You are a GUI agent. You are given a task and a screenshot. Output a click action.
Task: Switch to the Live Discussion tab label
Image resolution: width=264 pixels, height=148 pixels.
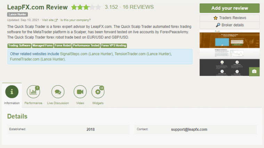pyautogui.click(x=58, y=103)
